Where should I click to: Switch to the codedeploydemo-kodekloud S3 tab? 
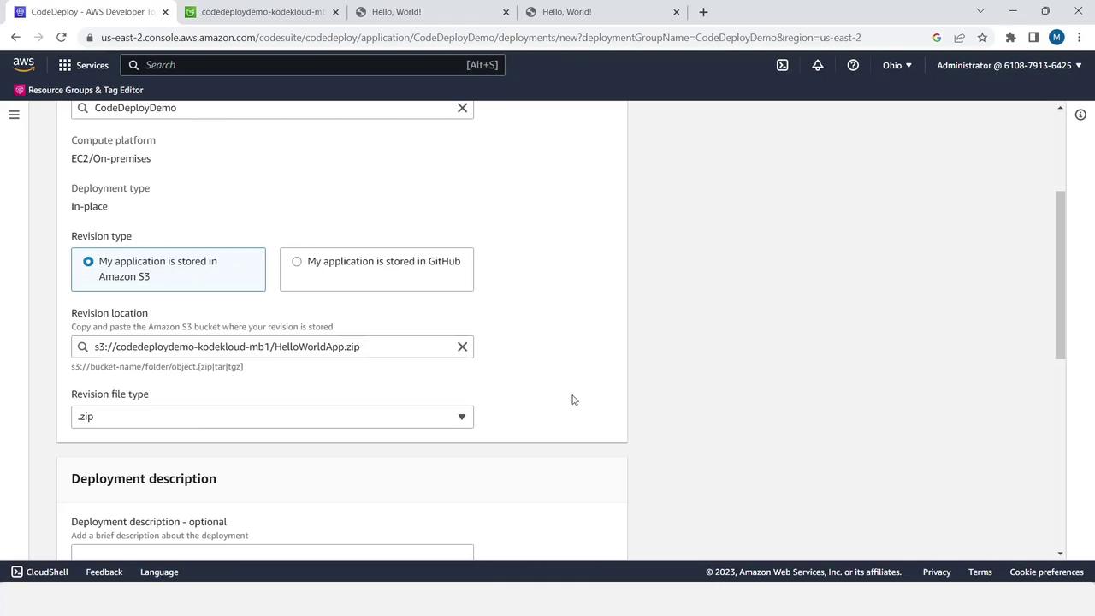click(262, 12)
